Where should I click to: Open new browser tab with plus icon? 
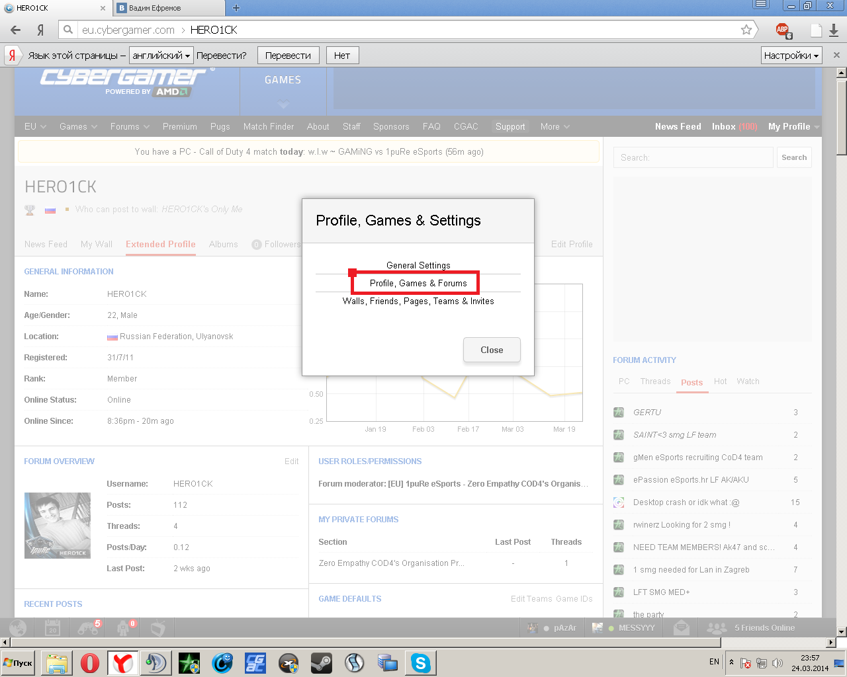236,8
